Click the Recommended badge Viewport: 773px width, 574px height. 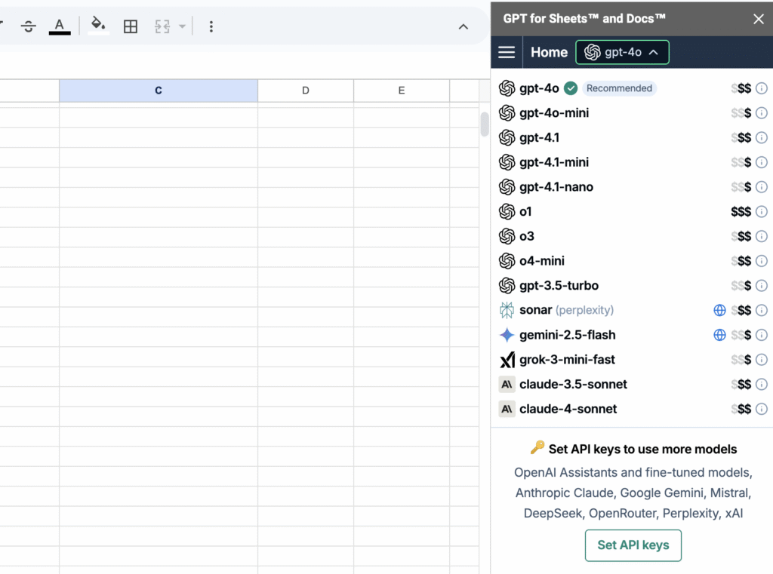point(619,88)
